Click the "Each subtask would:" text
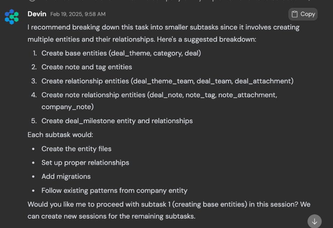This screenshot has height=228, width=333. click(60, 135)
